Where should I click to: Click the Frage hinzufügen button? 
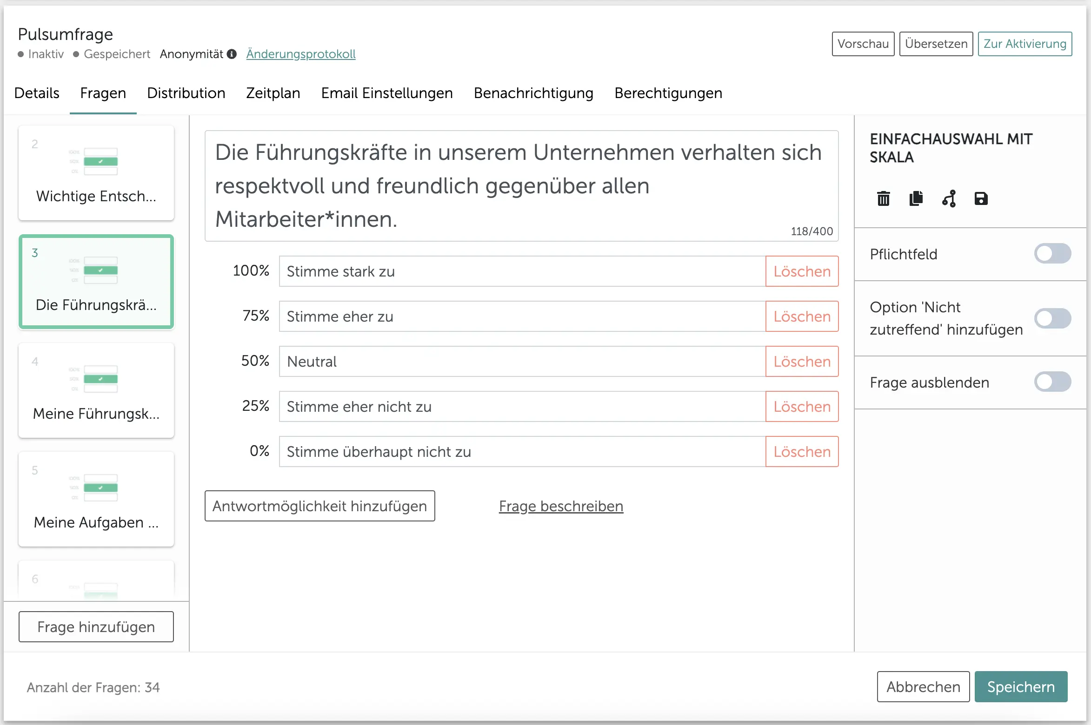pos(96,627)
